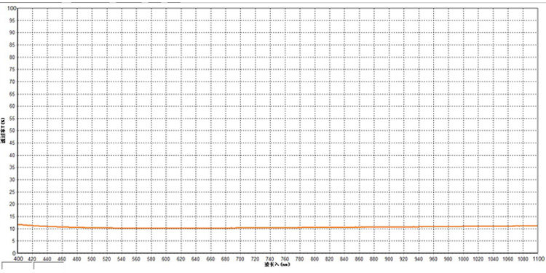The image size is (546, 273).
Task: Click the 10 label on the vertical axis
Action: pos(14,229)
